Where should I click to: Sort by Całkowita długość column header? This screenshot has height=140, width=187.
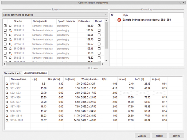pos(85,21)
